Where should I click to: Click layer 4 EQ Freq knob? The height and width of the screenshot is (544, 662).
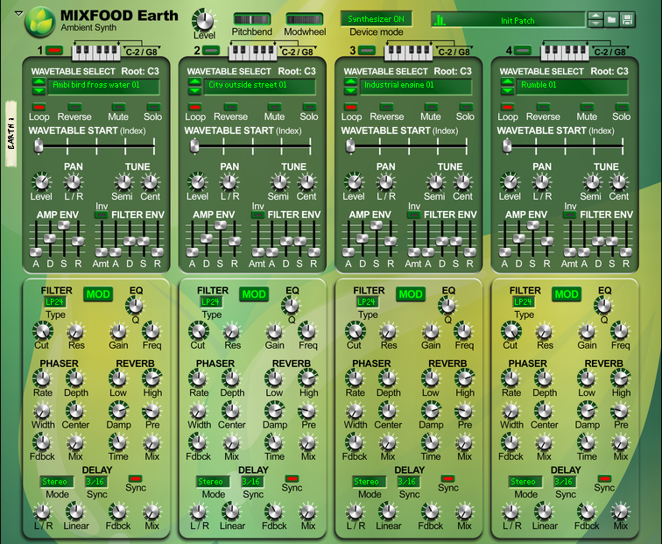[x=620, y=331]
